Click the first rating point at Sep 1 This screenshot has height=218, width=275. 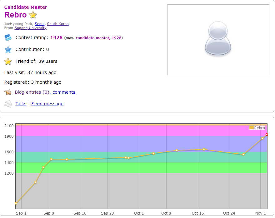click(16, 203)
